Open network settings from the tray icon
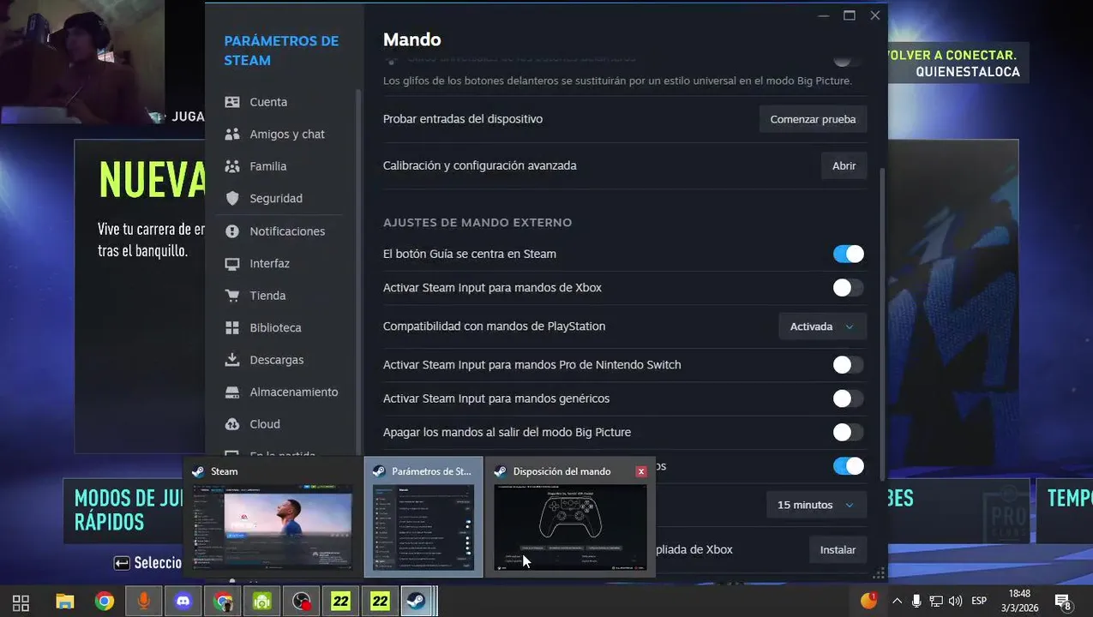Viewport: 1093px width, 617px height. pyautogui.click(x=936, y=602)
